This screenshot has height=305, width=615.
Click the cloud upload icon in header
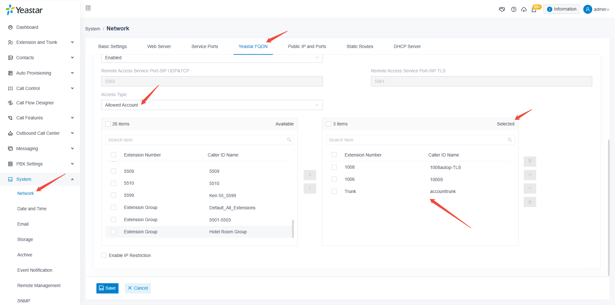524,10
